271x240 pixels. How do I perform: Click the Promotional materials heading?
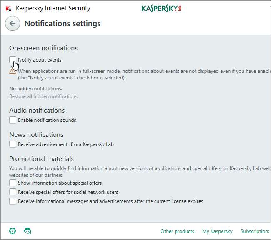click(41, 159)
